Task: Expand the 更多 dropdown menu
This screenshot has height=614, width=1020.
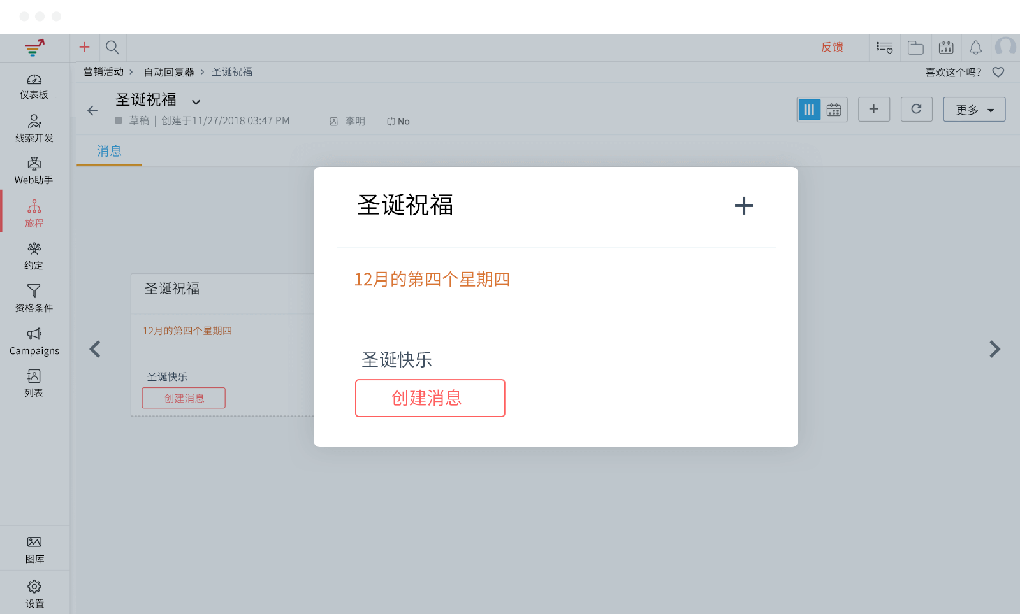Action: coord(974,110)
